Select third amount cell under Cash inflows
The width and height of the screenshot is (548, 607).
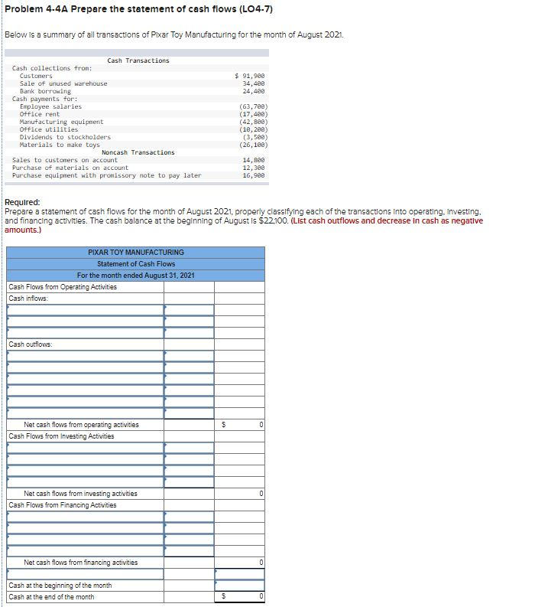(189, 333)
